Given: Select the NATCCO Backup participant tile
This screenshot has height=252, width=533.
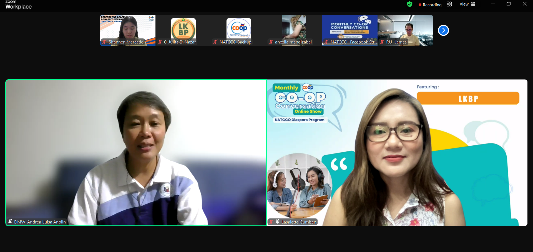Looking at the screenshot, I should coord(239,30).
